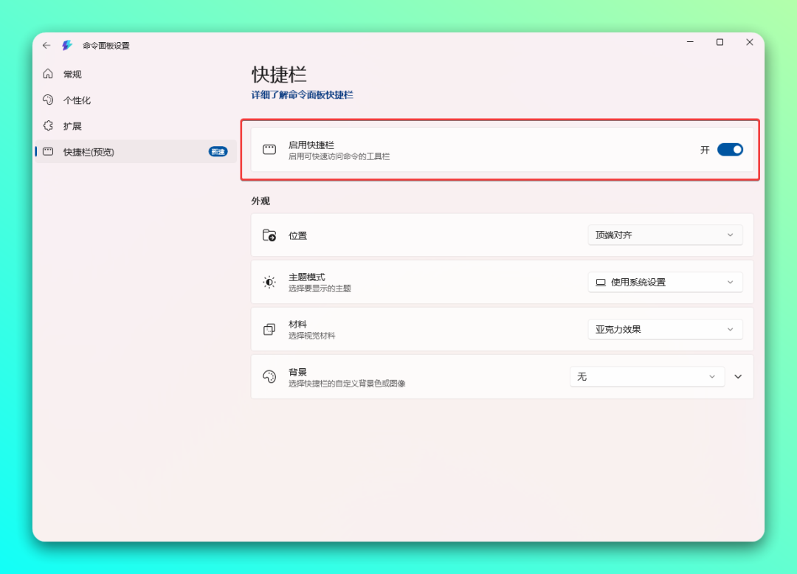Viewport: 797px width, 574px height.
Task: Click the toolbar icon in 启用快捷栏 row
Action: pos(269,150)
